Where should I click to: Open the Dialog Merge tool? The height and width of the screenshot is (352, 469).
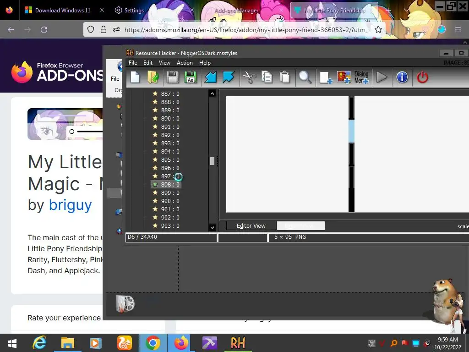click(x=361, y=77)
